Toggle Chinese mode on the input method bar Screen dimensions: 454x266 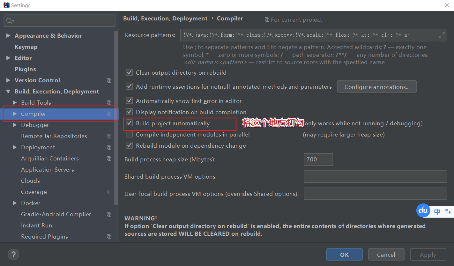click(437, 211)
